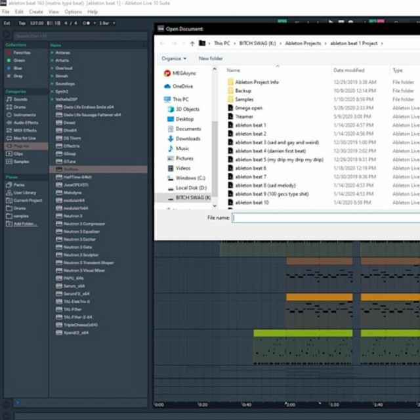
Task: Open metronome settings dropdown arrow
Action: [94, 24]
